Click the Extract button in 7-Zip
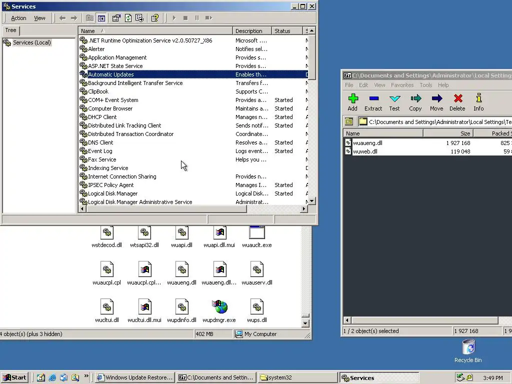Screen dimensions: 512x384 point(373,102)
